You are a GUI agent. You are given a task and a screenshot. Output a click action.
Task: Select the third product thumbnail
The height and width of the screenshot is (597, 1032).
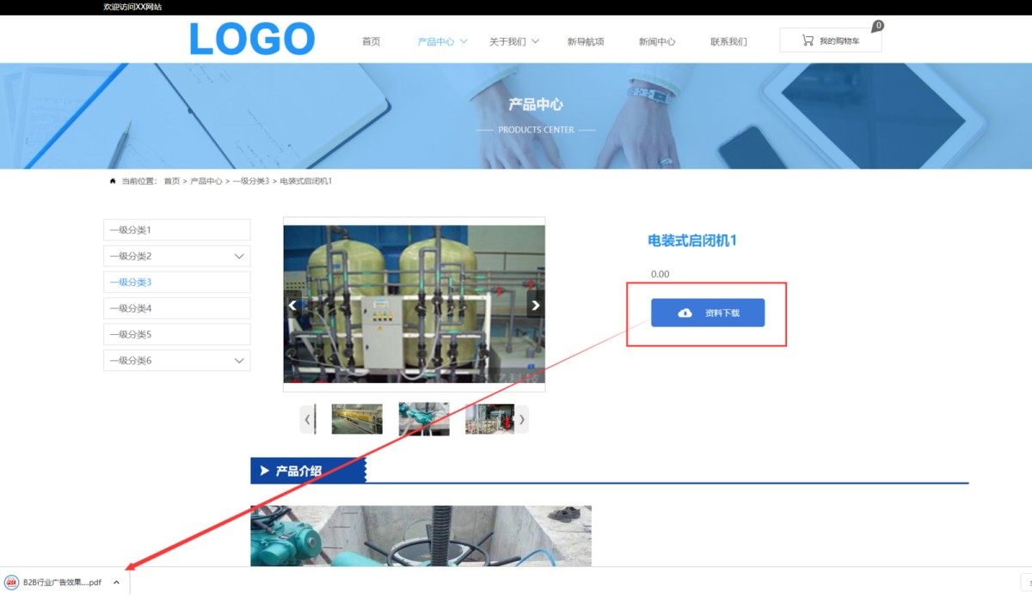pyautogui.click(x=489, y=419)
